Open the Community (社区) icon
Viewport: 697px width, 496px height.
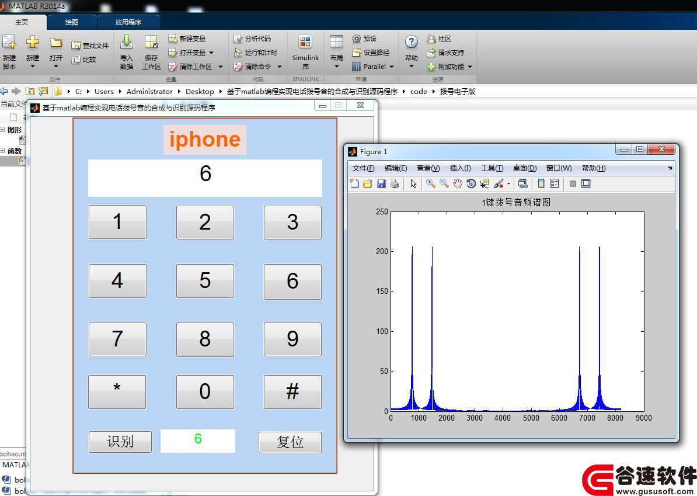431,39
